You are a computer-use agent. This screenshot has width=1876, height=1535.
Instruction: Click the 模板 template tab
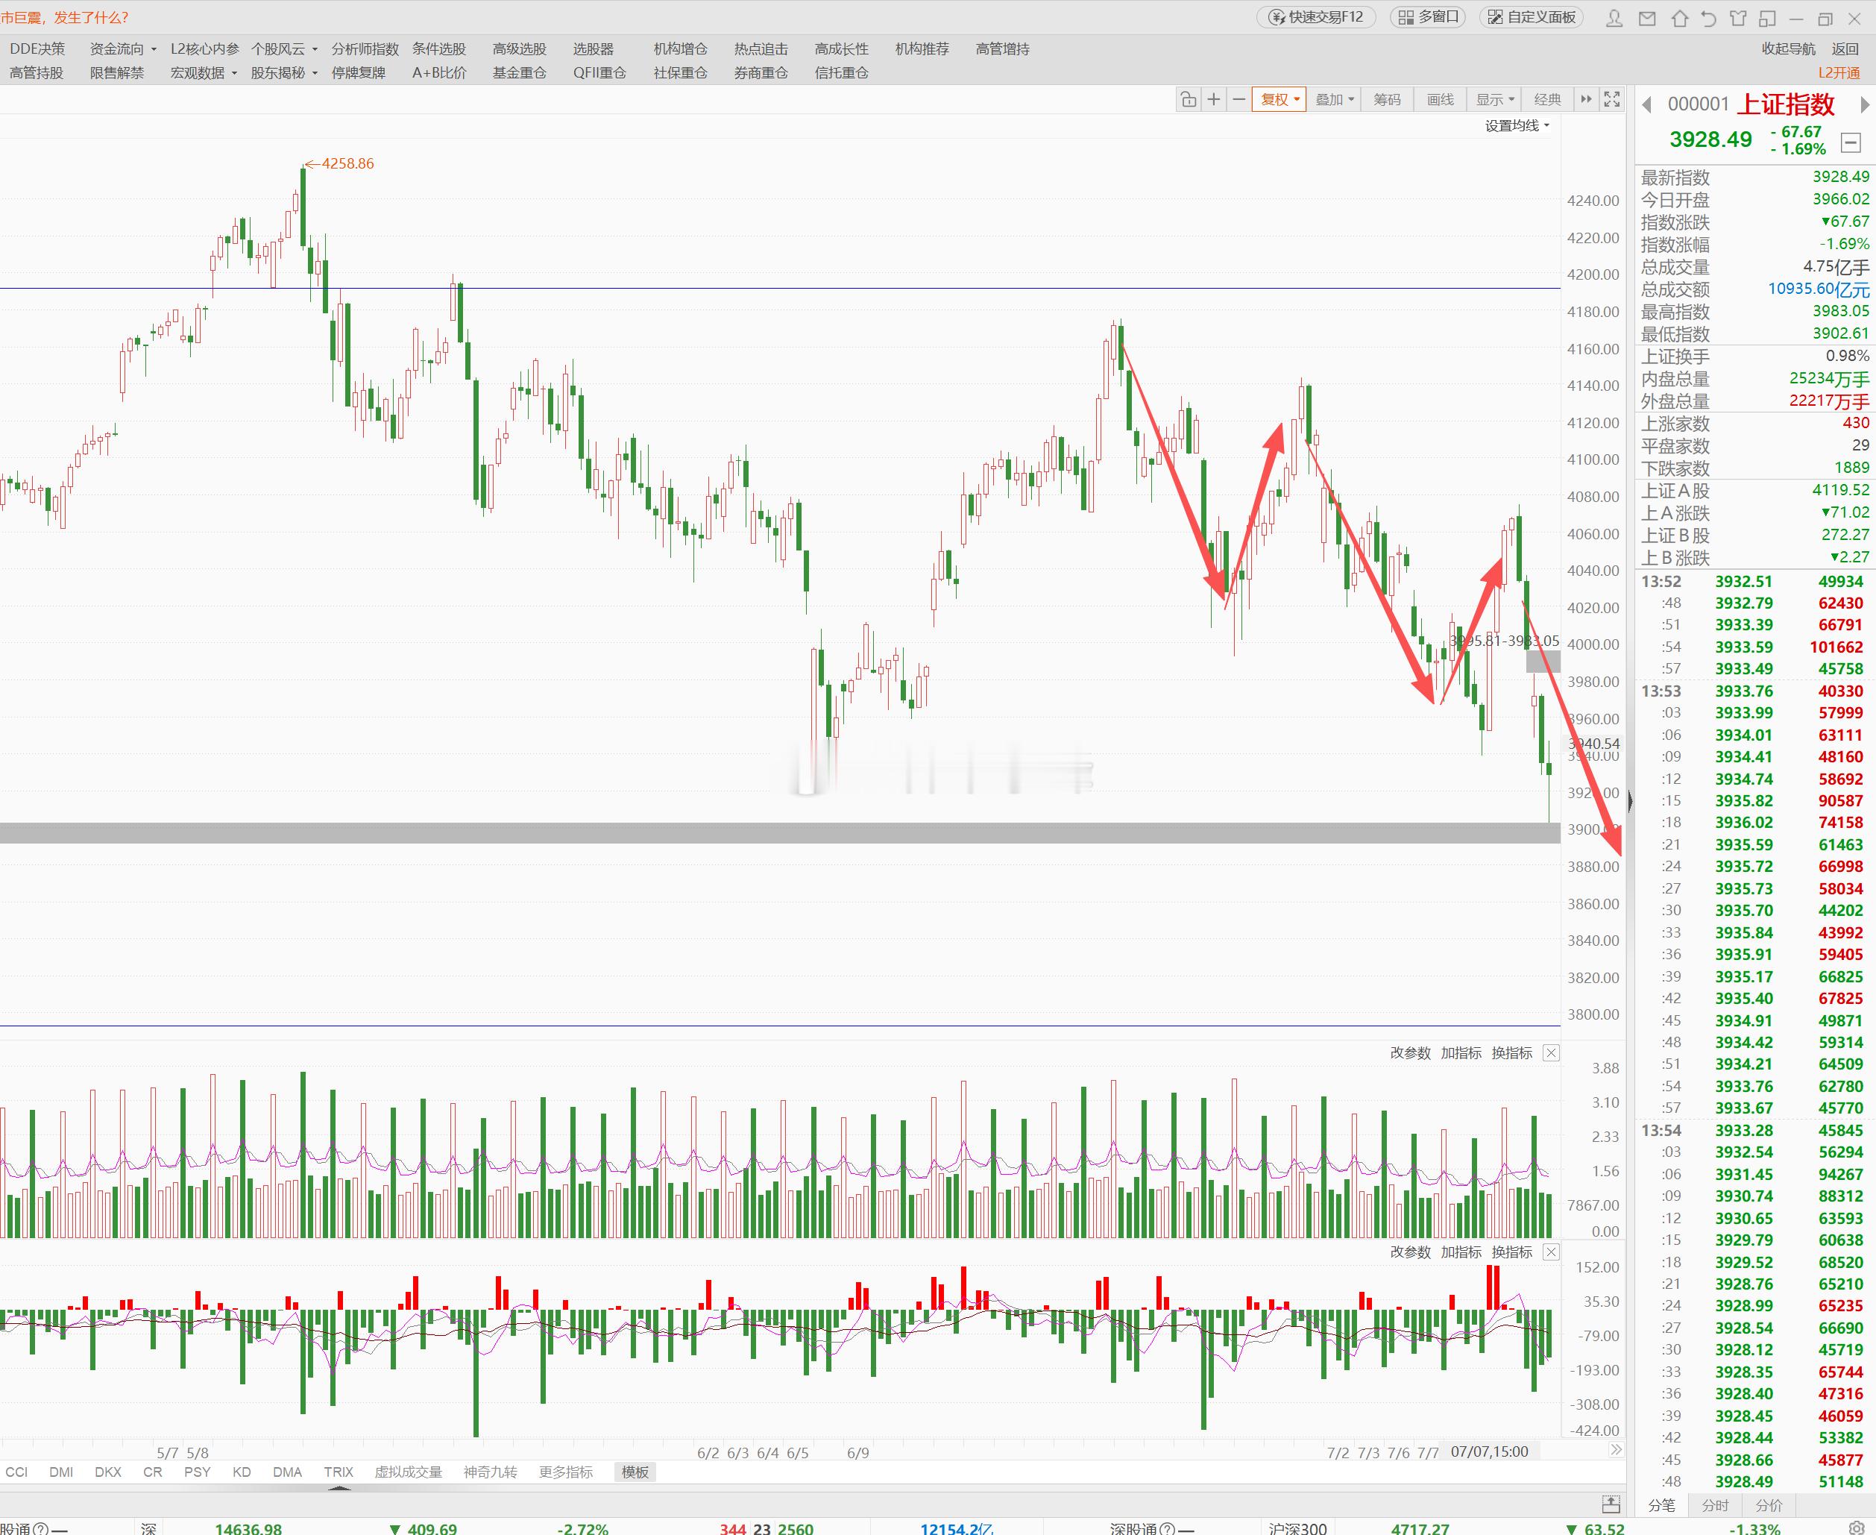[635, 1472]
